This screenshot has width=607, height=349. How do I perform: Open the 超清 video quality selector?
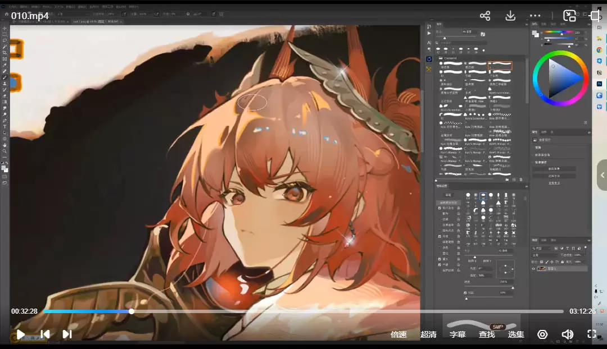[428, 334]
